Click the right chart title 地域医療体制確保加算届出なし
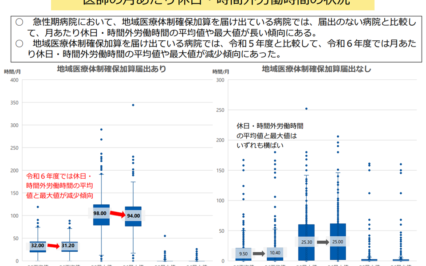 316,69
